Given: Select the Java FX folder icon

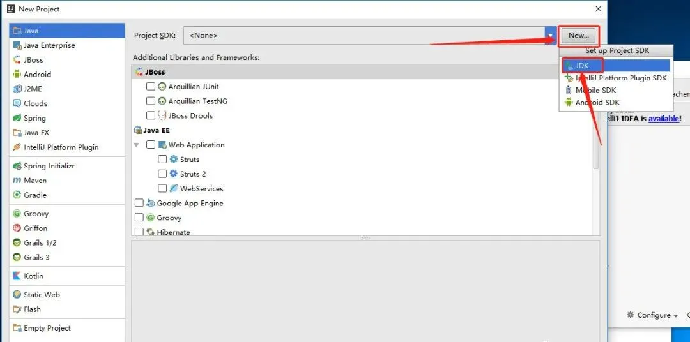Looking at the screenshot, I should 17,132.
